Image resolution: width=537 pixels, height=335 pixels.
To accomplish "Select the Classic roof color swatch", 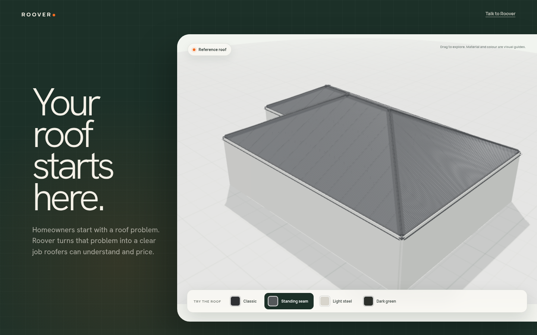I will point(235,301).
